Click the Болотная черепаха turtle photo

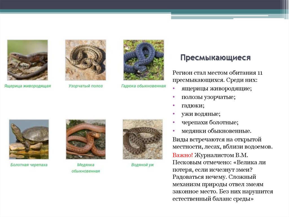29,139
